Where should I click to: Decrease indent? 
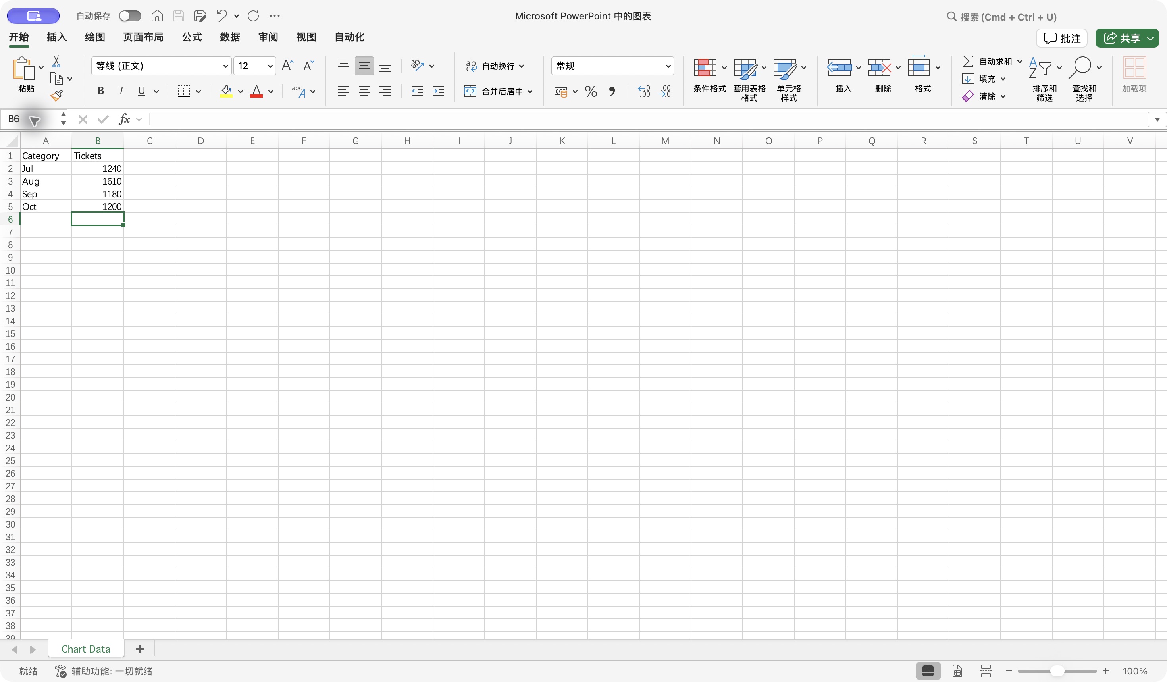coord(417,91)
